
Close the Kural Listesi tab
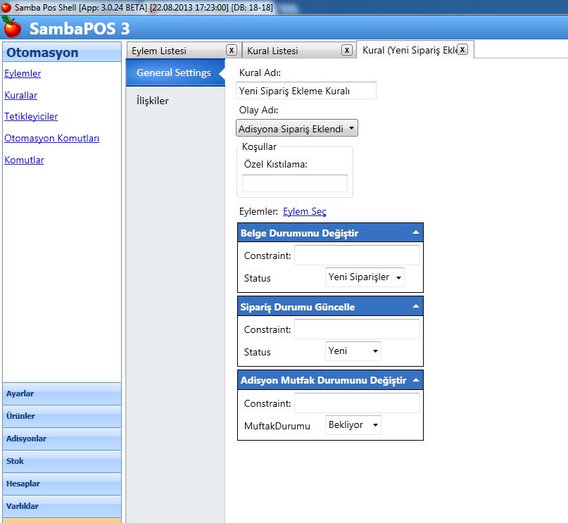347,50
